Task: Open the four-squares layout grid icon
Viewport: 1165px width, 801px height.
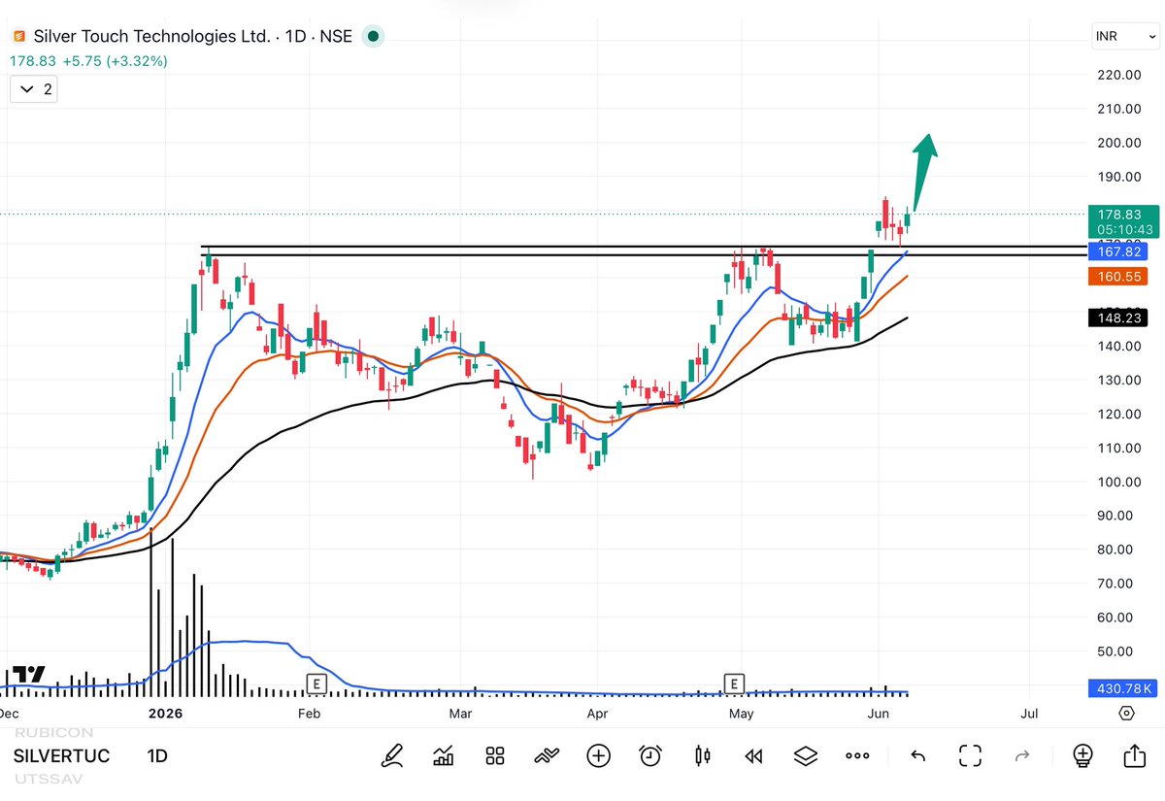Action: click(495, 755)
